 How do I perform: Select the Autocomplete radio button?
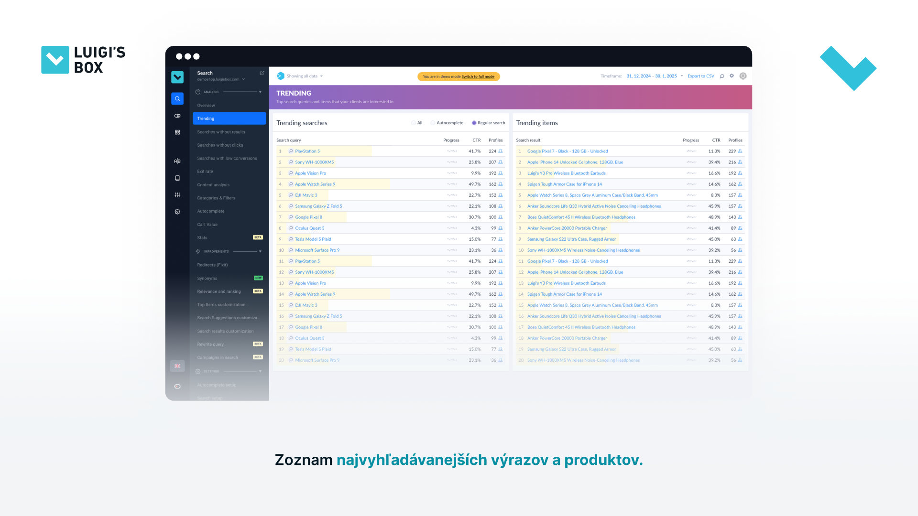(x=433, y=123)
